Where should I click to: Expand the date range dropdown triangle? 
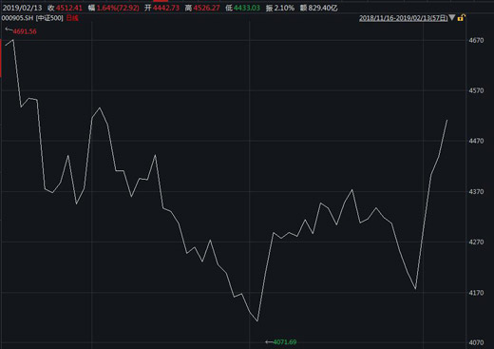pos(452,17)
